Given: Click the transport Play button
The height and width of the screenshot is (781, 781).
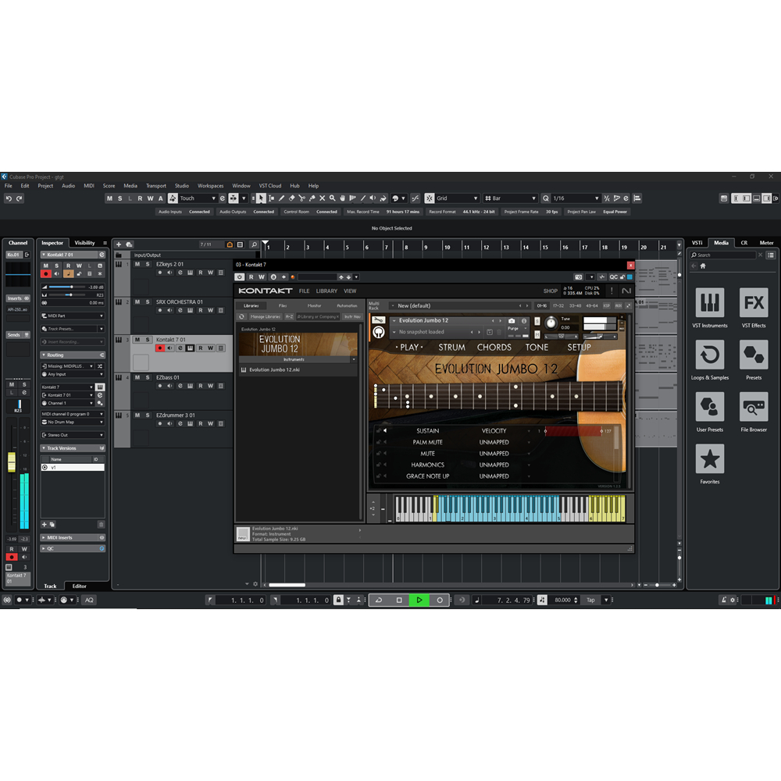Looking at the screenshot, I should 419,600.
